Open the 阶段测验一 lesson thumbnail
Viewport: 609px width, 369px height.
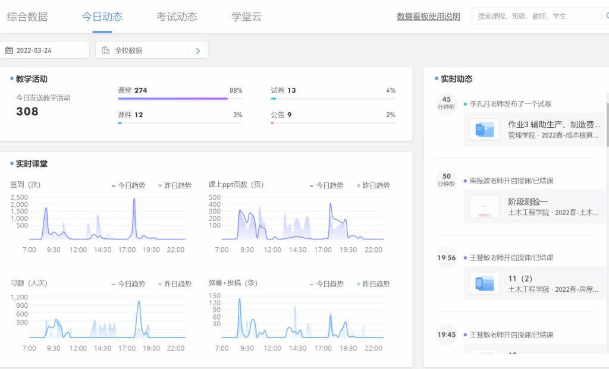click(x=484, y=206)
